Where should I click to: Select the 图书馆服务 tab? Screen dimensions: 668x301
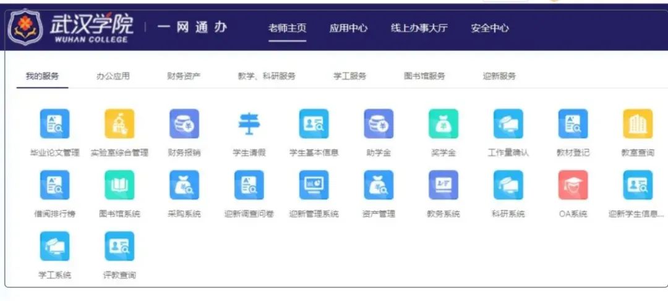[424, 76]
